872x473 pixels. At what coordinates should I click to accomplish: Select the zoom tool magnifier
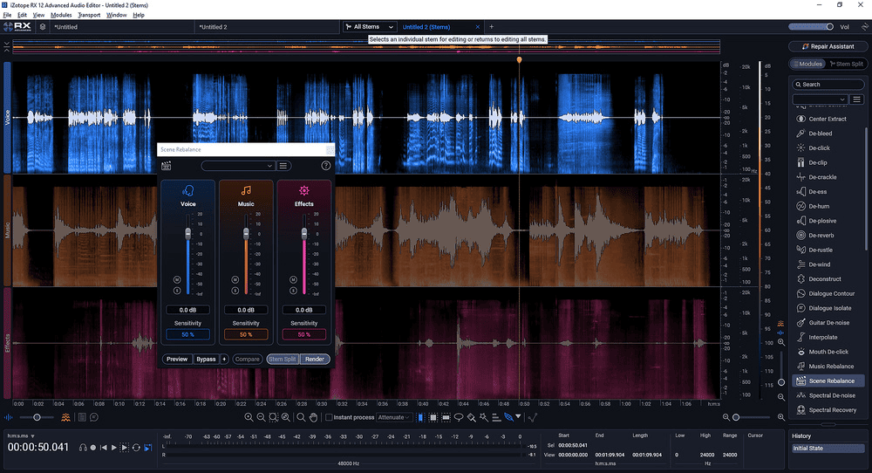301,417
